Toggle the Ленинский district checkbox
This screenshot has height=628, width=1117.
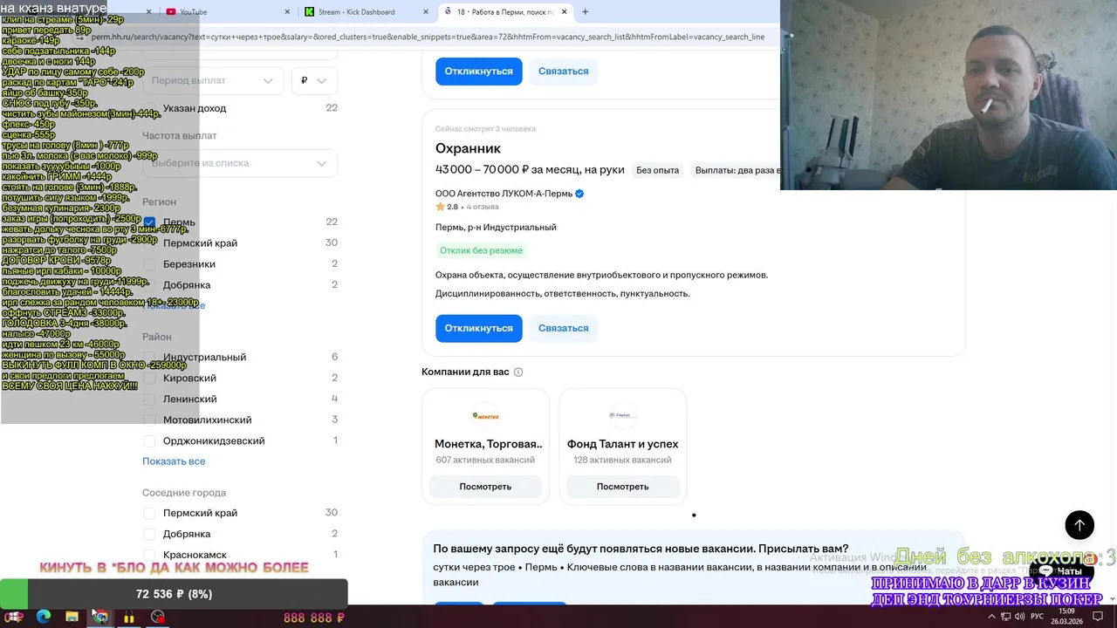tap(149, 399)
